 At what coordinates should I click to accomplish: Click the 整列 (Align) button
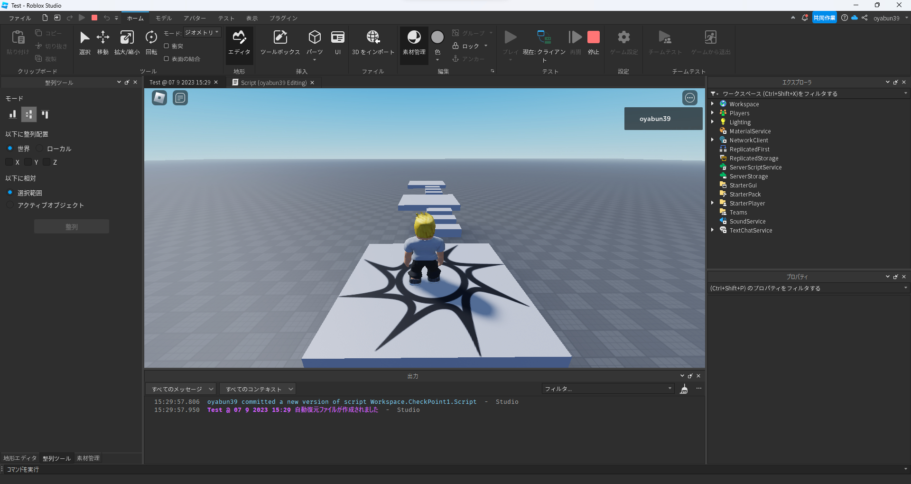pyautogui.click(x=72, y=227)
